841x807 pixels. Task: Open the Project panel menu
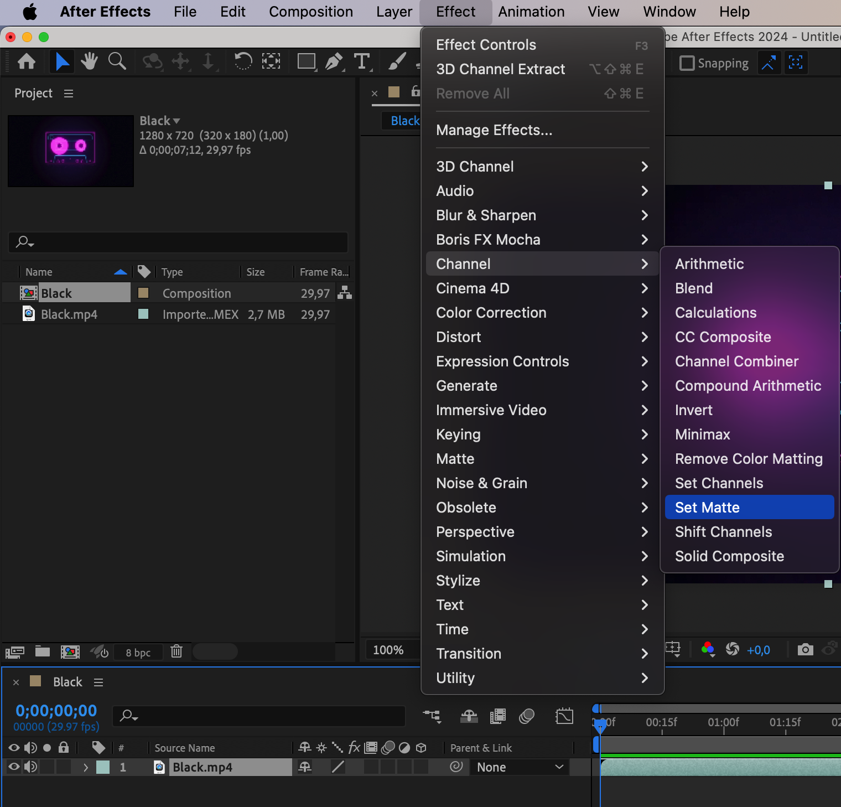click(x=69, y=94)
